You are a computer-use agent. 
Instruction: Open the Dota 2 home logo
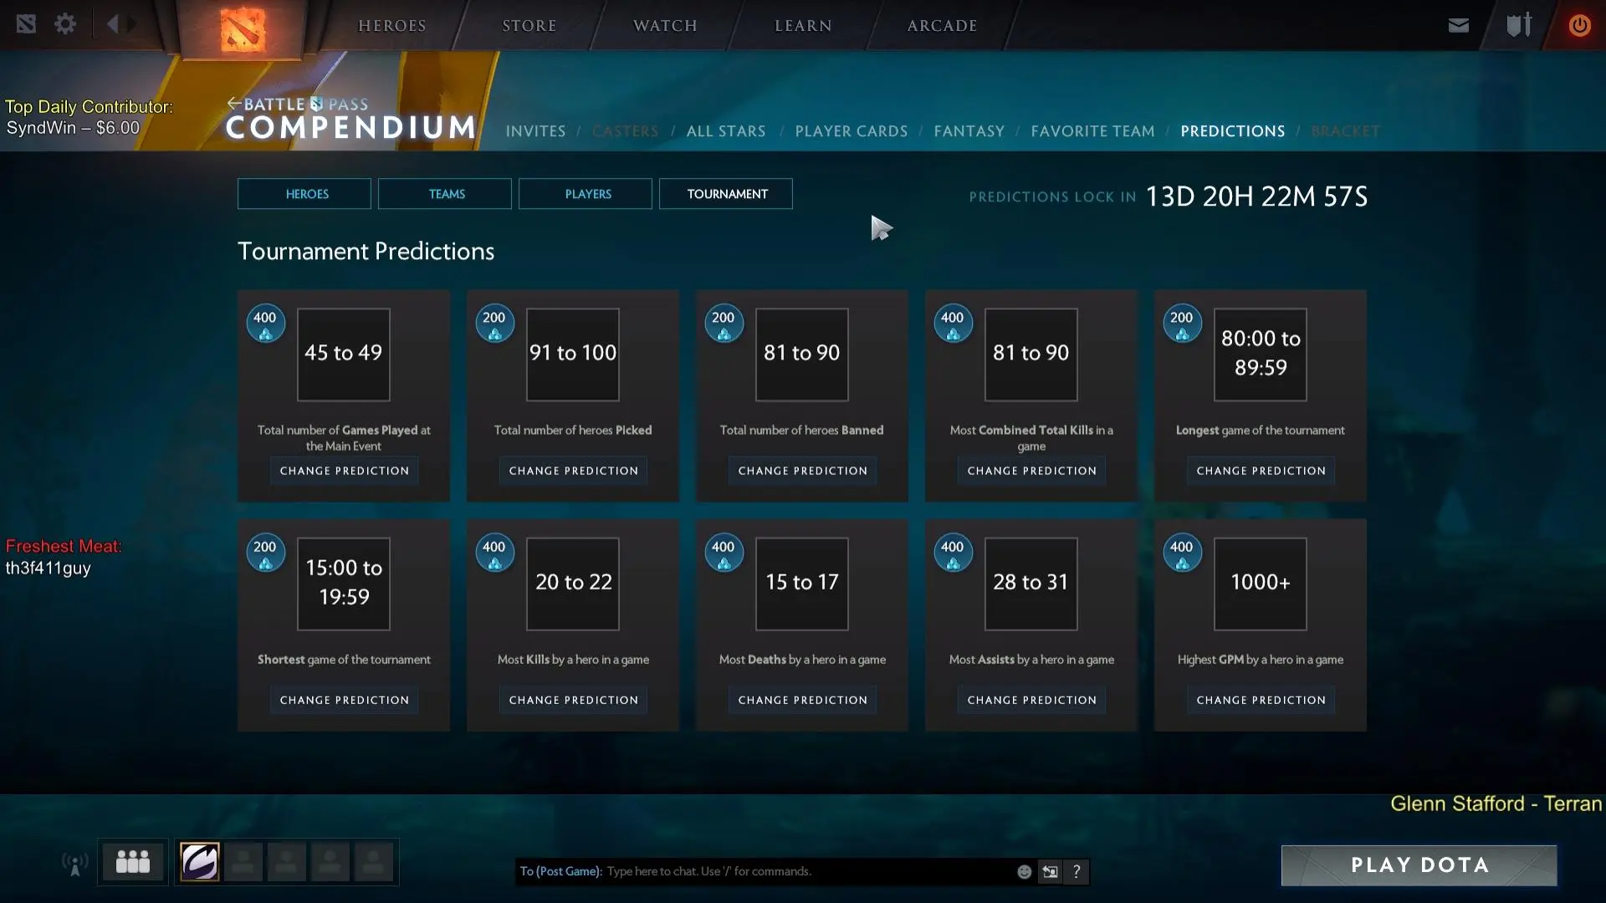(243, 29)
